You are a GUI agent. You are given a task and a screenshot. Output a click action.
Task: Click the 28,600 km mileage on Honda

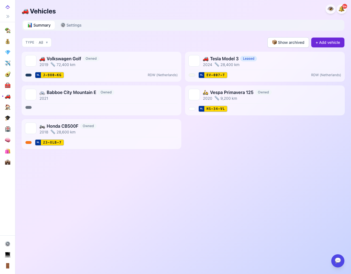(66, 132)
